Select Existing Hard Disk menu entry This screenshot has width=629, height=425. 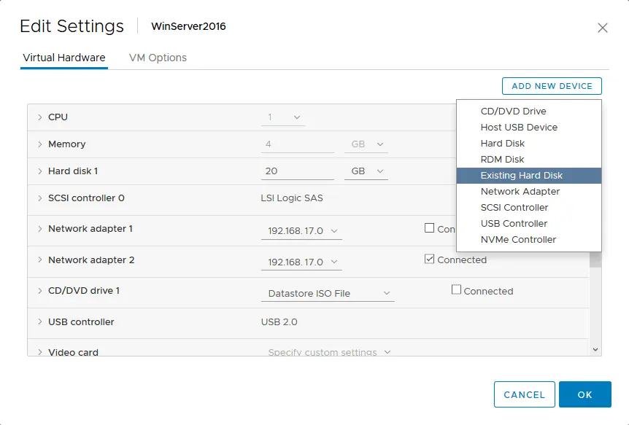pyautogui.click(x=529, y=176)
